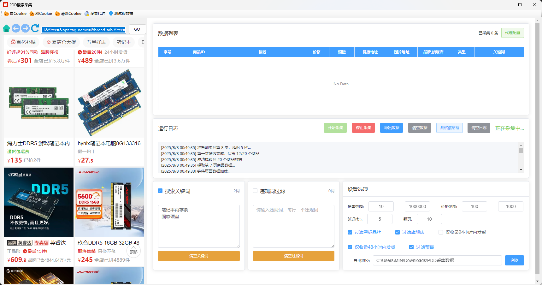Go forward with the right arrow icon

click(26, 28)
